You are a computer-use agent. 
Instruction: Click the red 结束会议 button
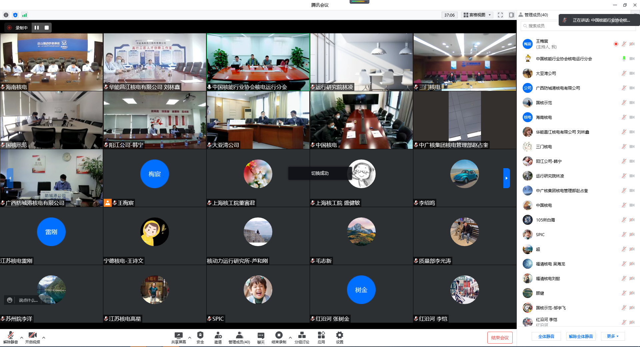(499, 337)
